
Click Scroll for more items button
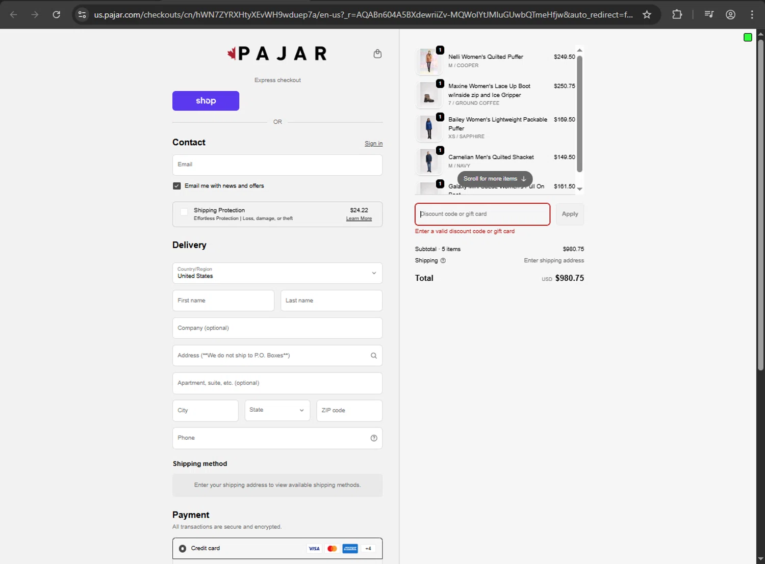point(495,179)
